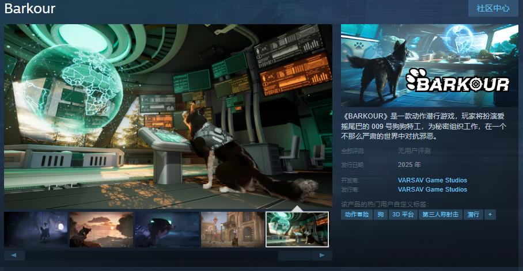
Task: Select the sunset screenshot thumbnail
Action: (101, 229)
